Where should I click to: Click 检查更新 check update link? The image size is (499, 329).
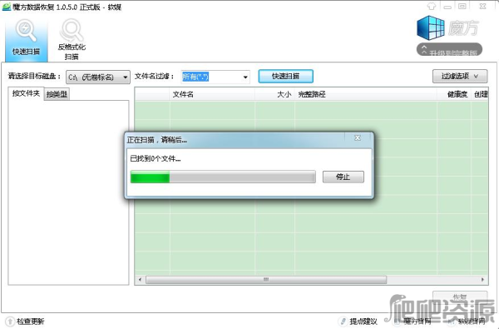coord(30,322)
